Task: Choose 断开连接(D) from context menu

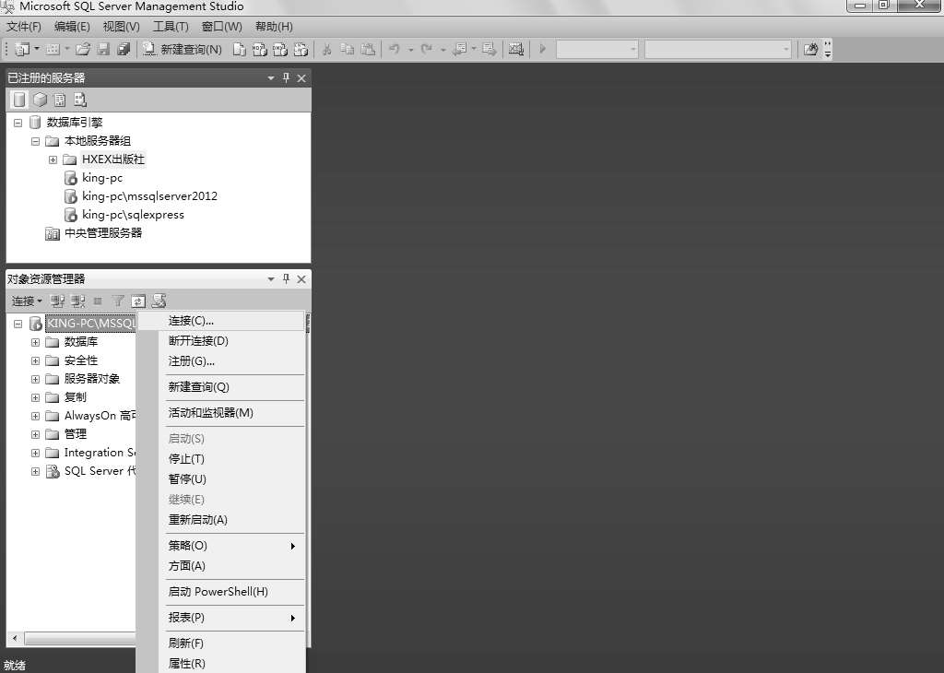Action: [198, 341]
